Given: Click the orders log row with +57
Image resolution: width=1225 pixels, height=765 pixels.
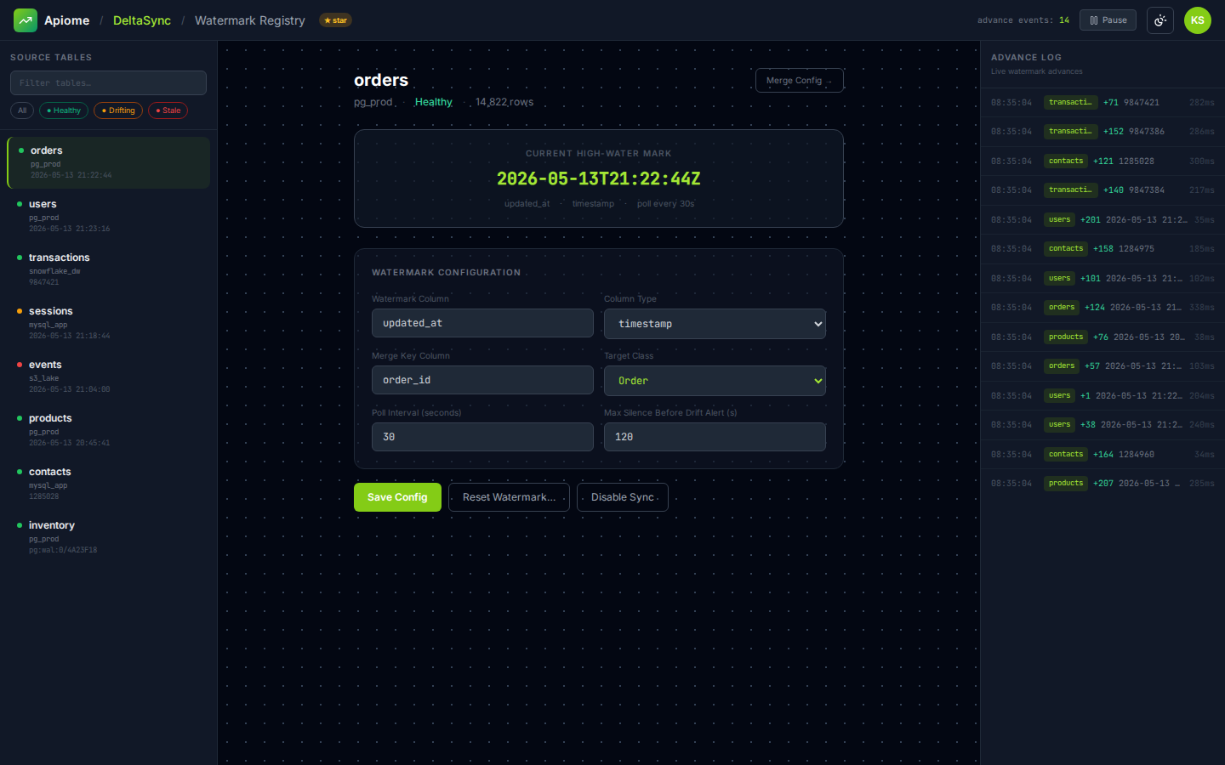Looking at the screenshot, I should click(1102, 366).
